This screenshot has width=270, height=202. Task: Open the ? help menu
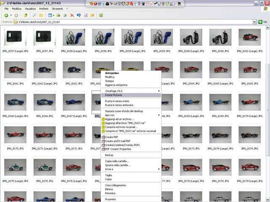(x=67, y=8)
